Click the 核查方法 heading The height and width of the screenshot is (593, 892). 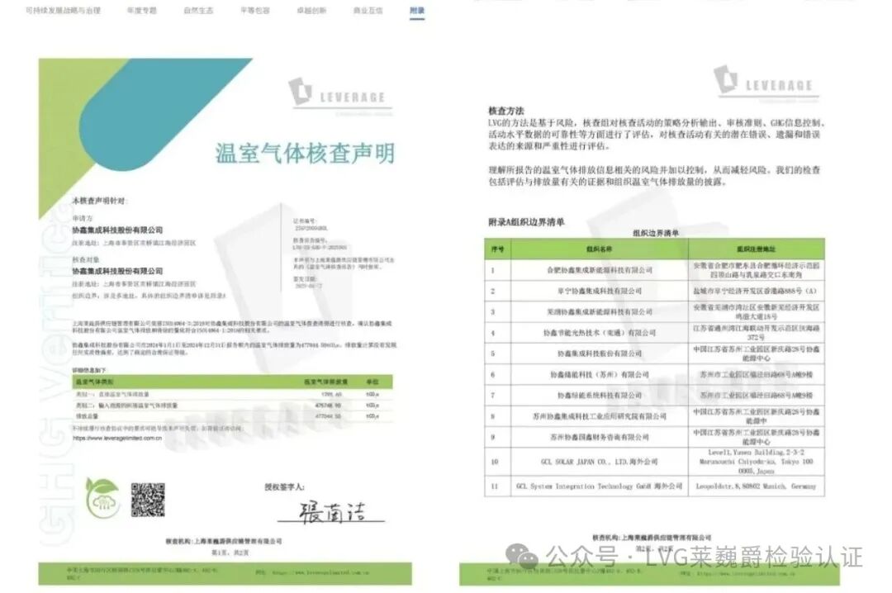[x=506, y=111]
